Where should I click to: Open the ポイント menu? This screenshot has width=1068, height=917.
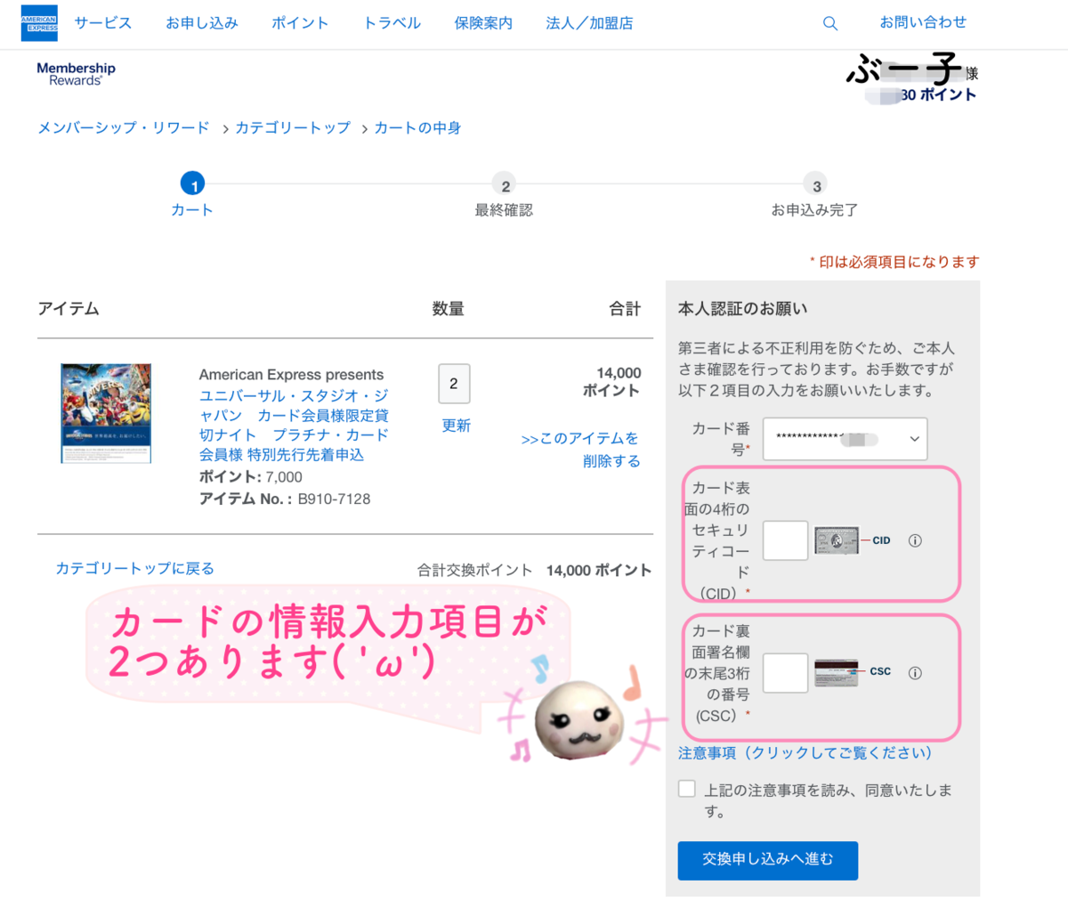pyautogui.click(x=300, y=23)
